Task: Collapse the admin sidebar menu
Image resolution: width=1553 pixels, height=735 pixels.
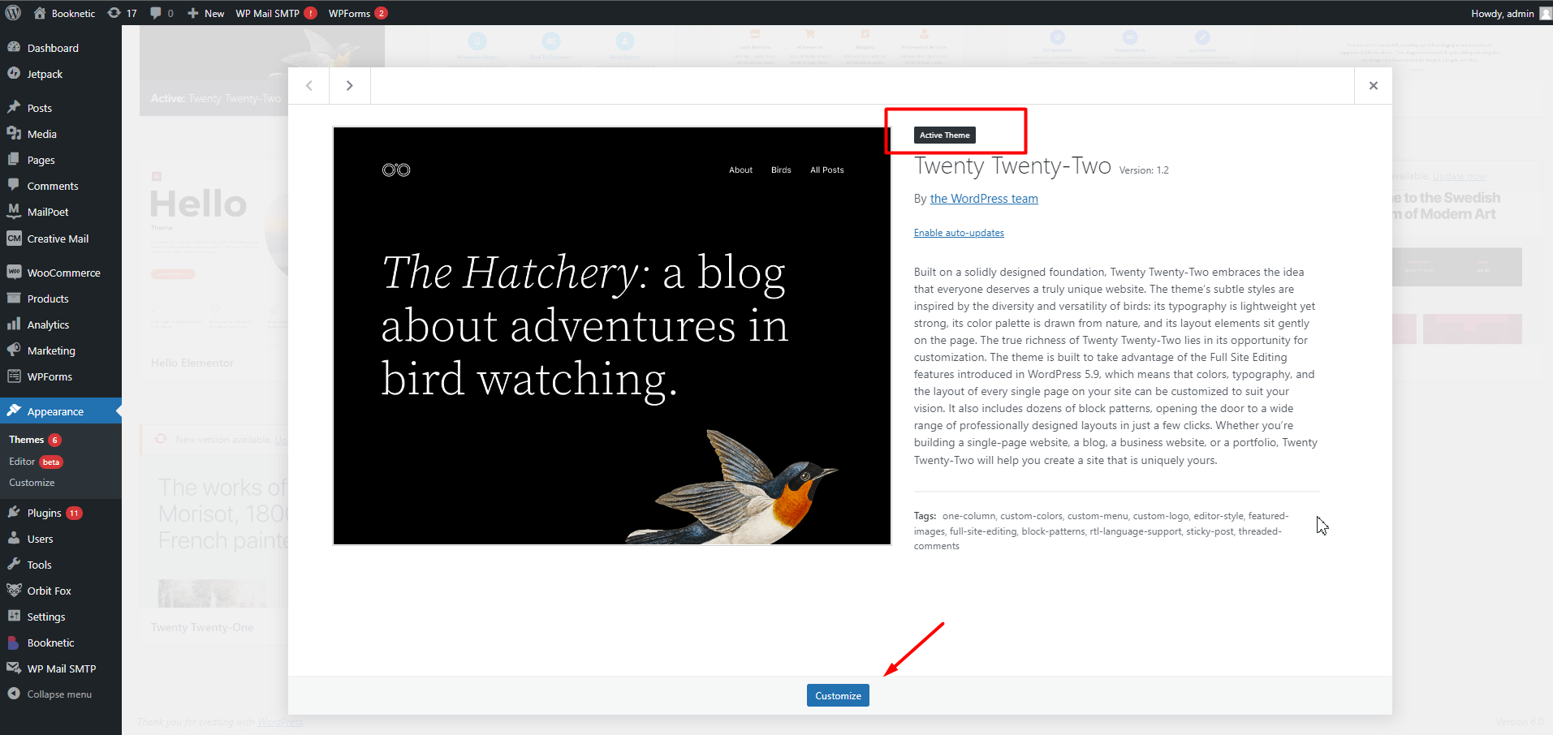Action: 50,694
